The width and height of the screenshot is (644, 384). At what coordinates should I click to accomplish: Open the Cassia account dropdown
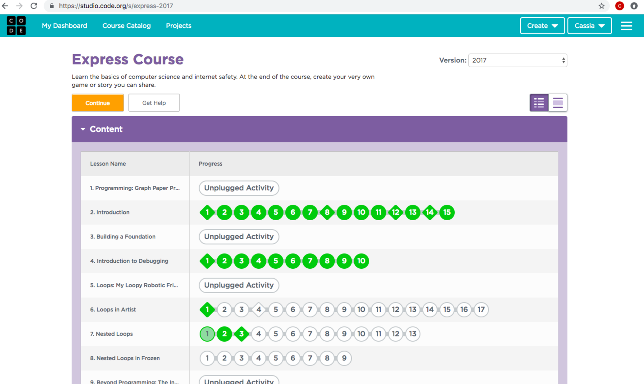pyautogui.click(x=589, y=26)
